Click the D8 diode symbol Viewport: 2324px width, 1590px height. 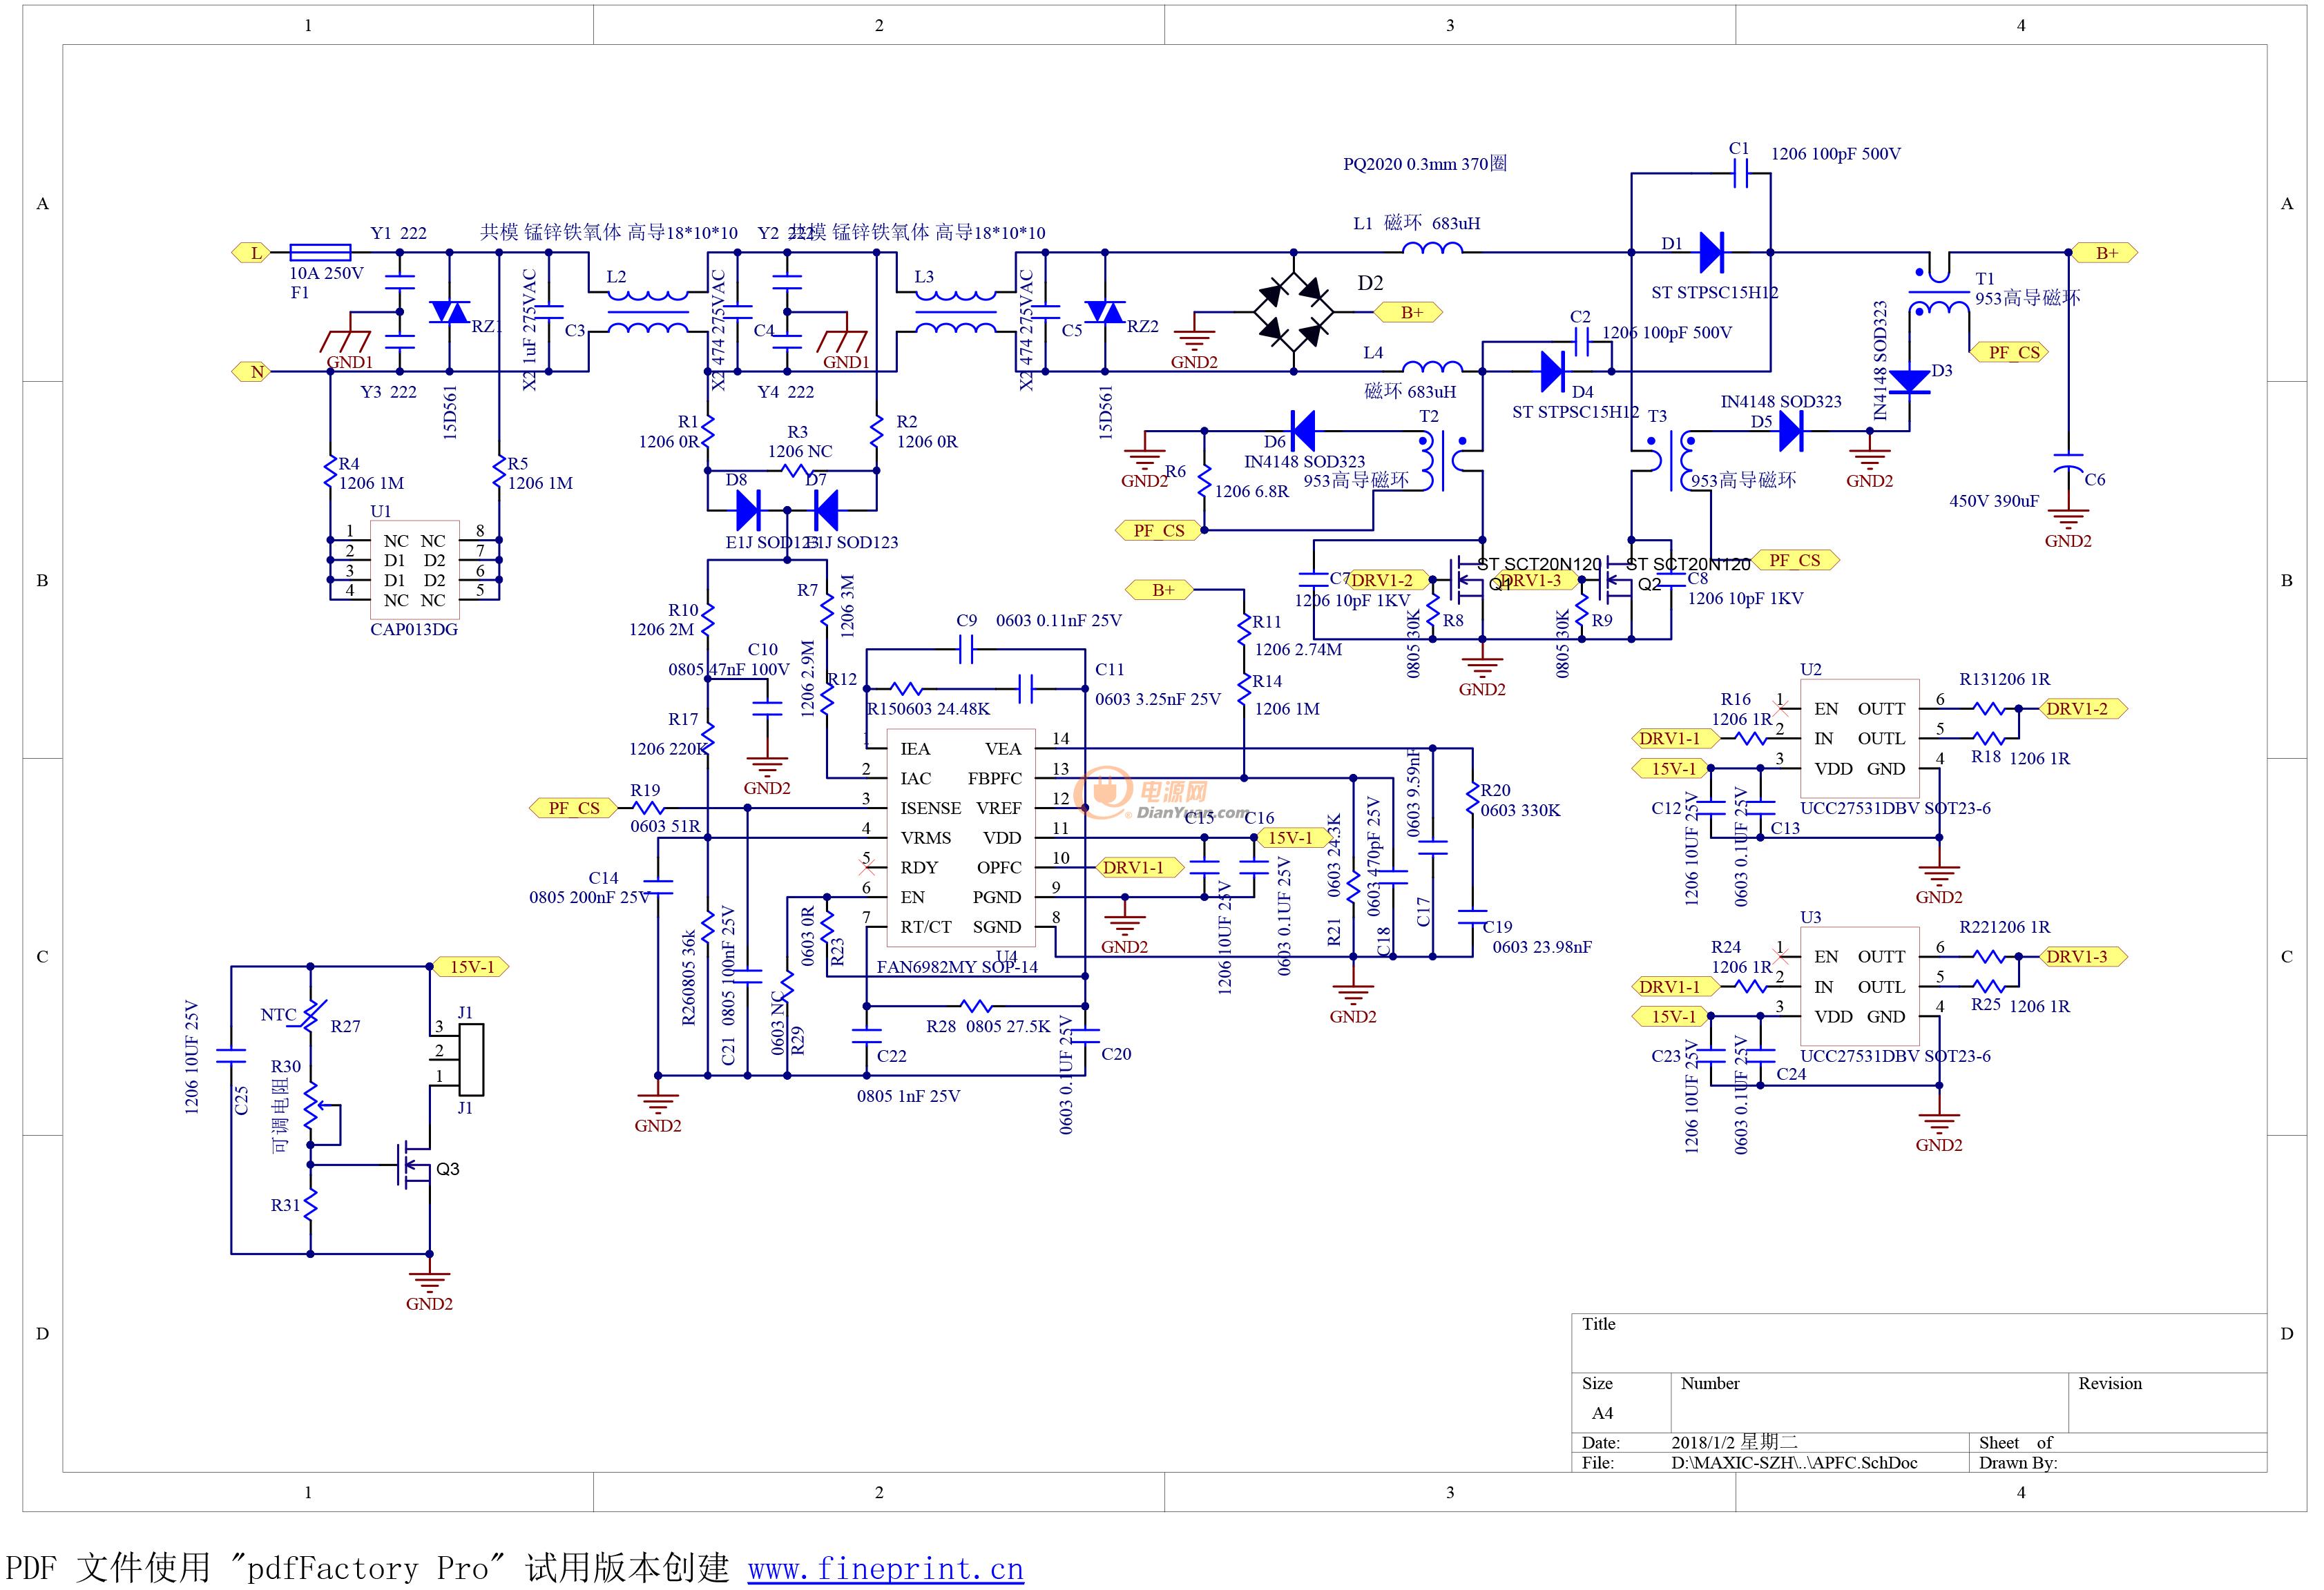[x=748, y=511]
